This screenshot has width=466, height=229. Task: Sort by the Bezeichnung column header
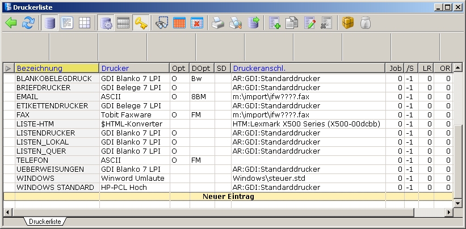56,68
